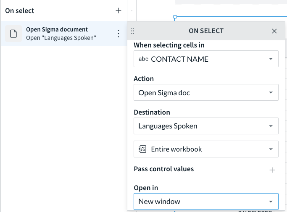Expand the Action dropdown showing Open Sigma doc
Screen dimensions: 287x212
point(206,92)
